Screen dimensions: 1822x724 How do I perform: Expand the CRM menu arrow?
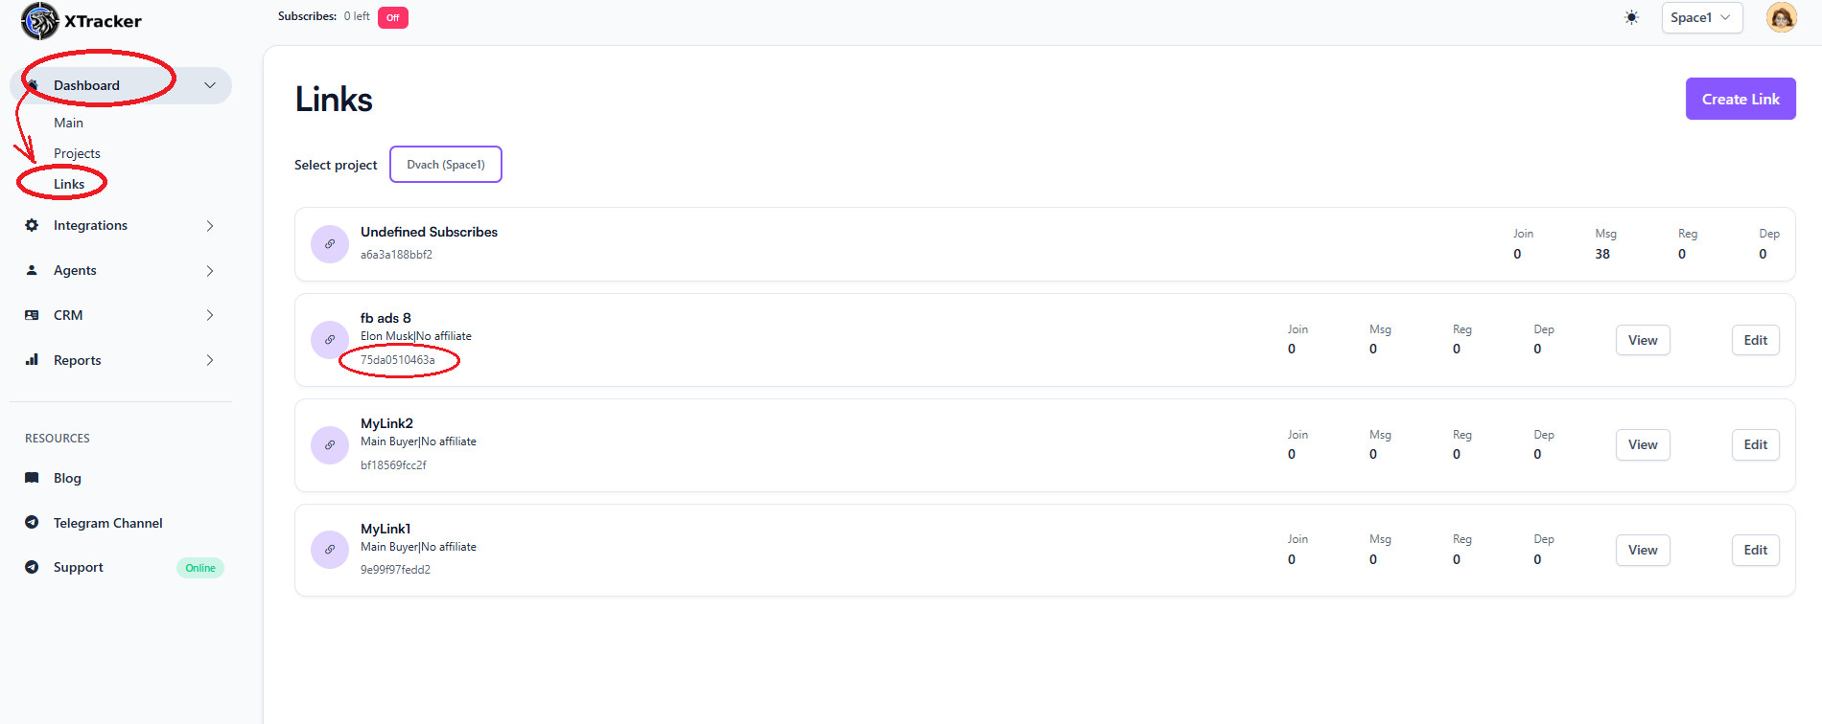pyautogui.click(x=210, y=315)
